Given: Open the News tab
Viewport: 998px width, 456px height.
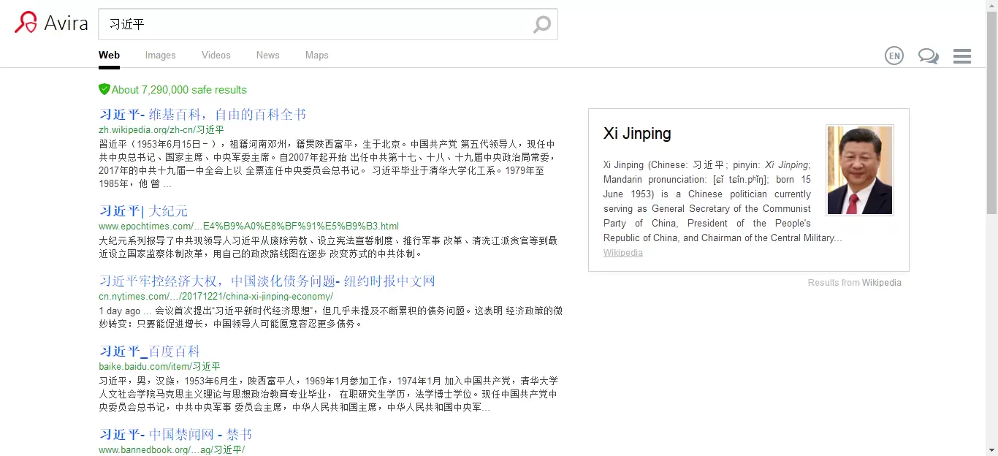Looking at the screenshot, I should click(x=267, y=56).
